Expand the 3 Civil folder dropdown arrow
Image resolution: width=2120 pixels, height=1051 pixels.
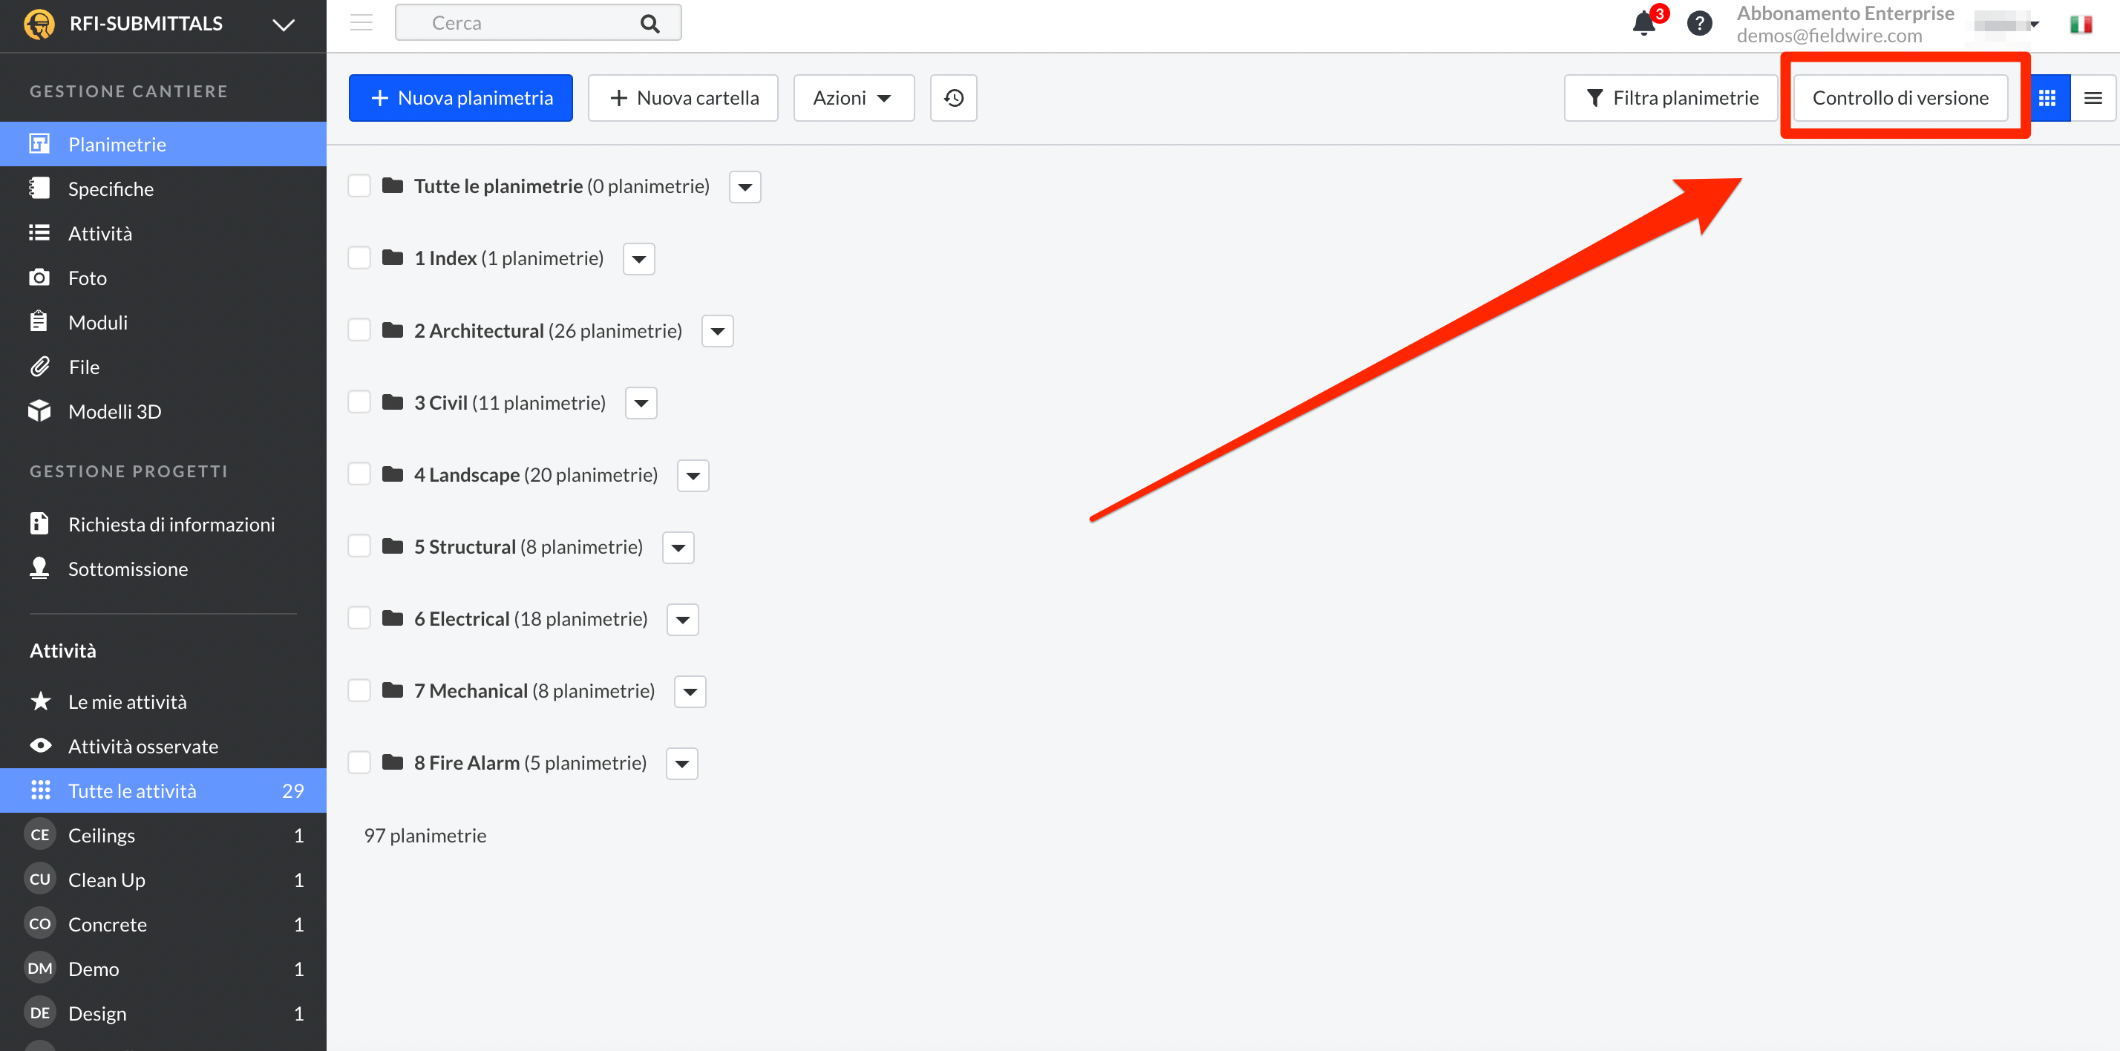(x=641, y=403)
